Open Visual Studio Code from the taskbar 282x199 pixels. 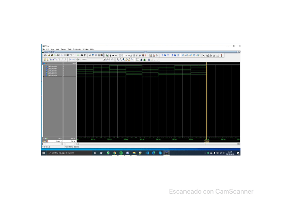click(x=147, y=153)
